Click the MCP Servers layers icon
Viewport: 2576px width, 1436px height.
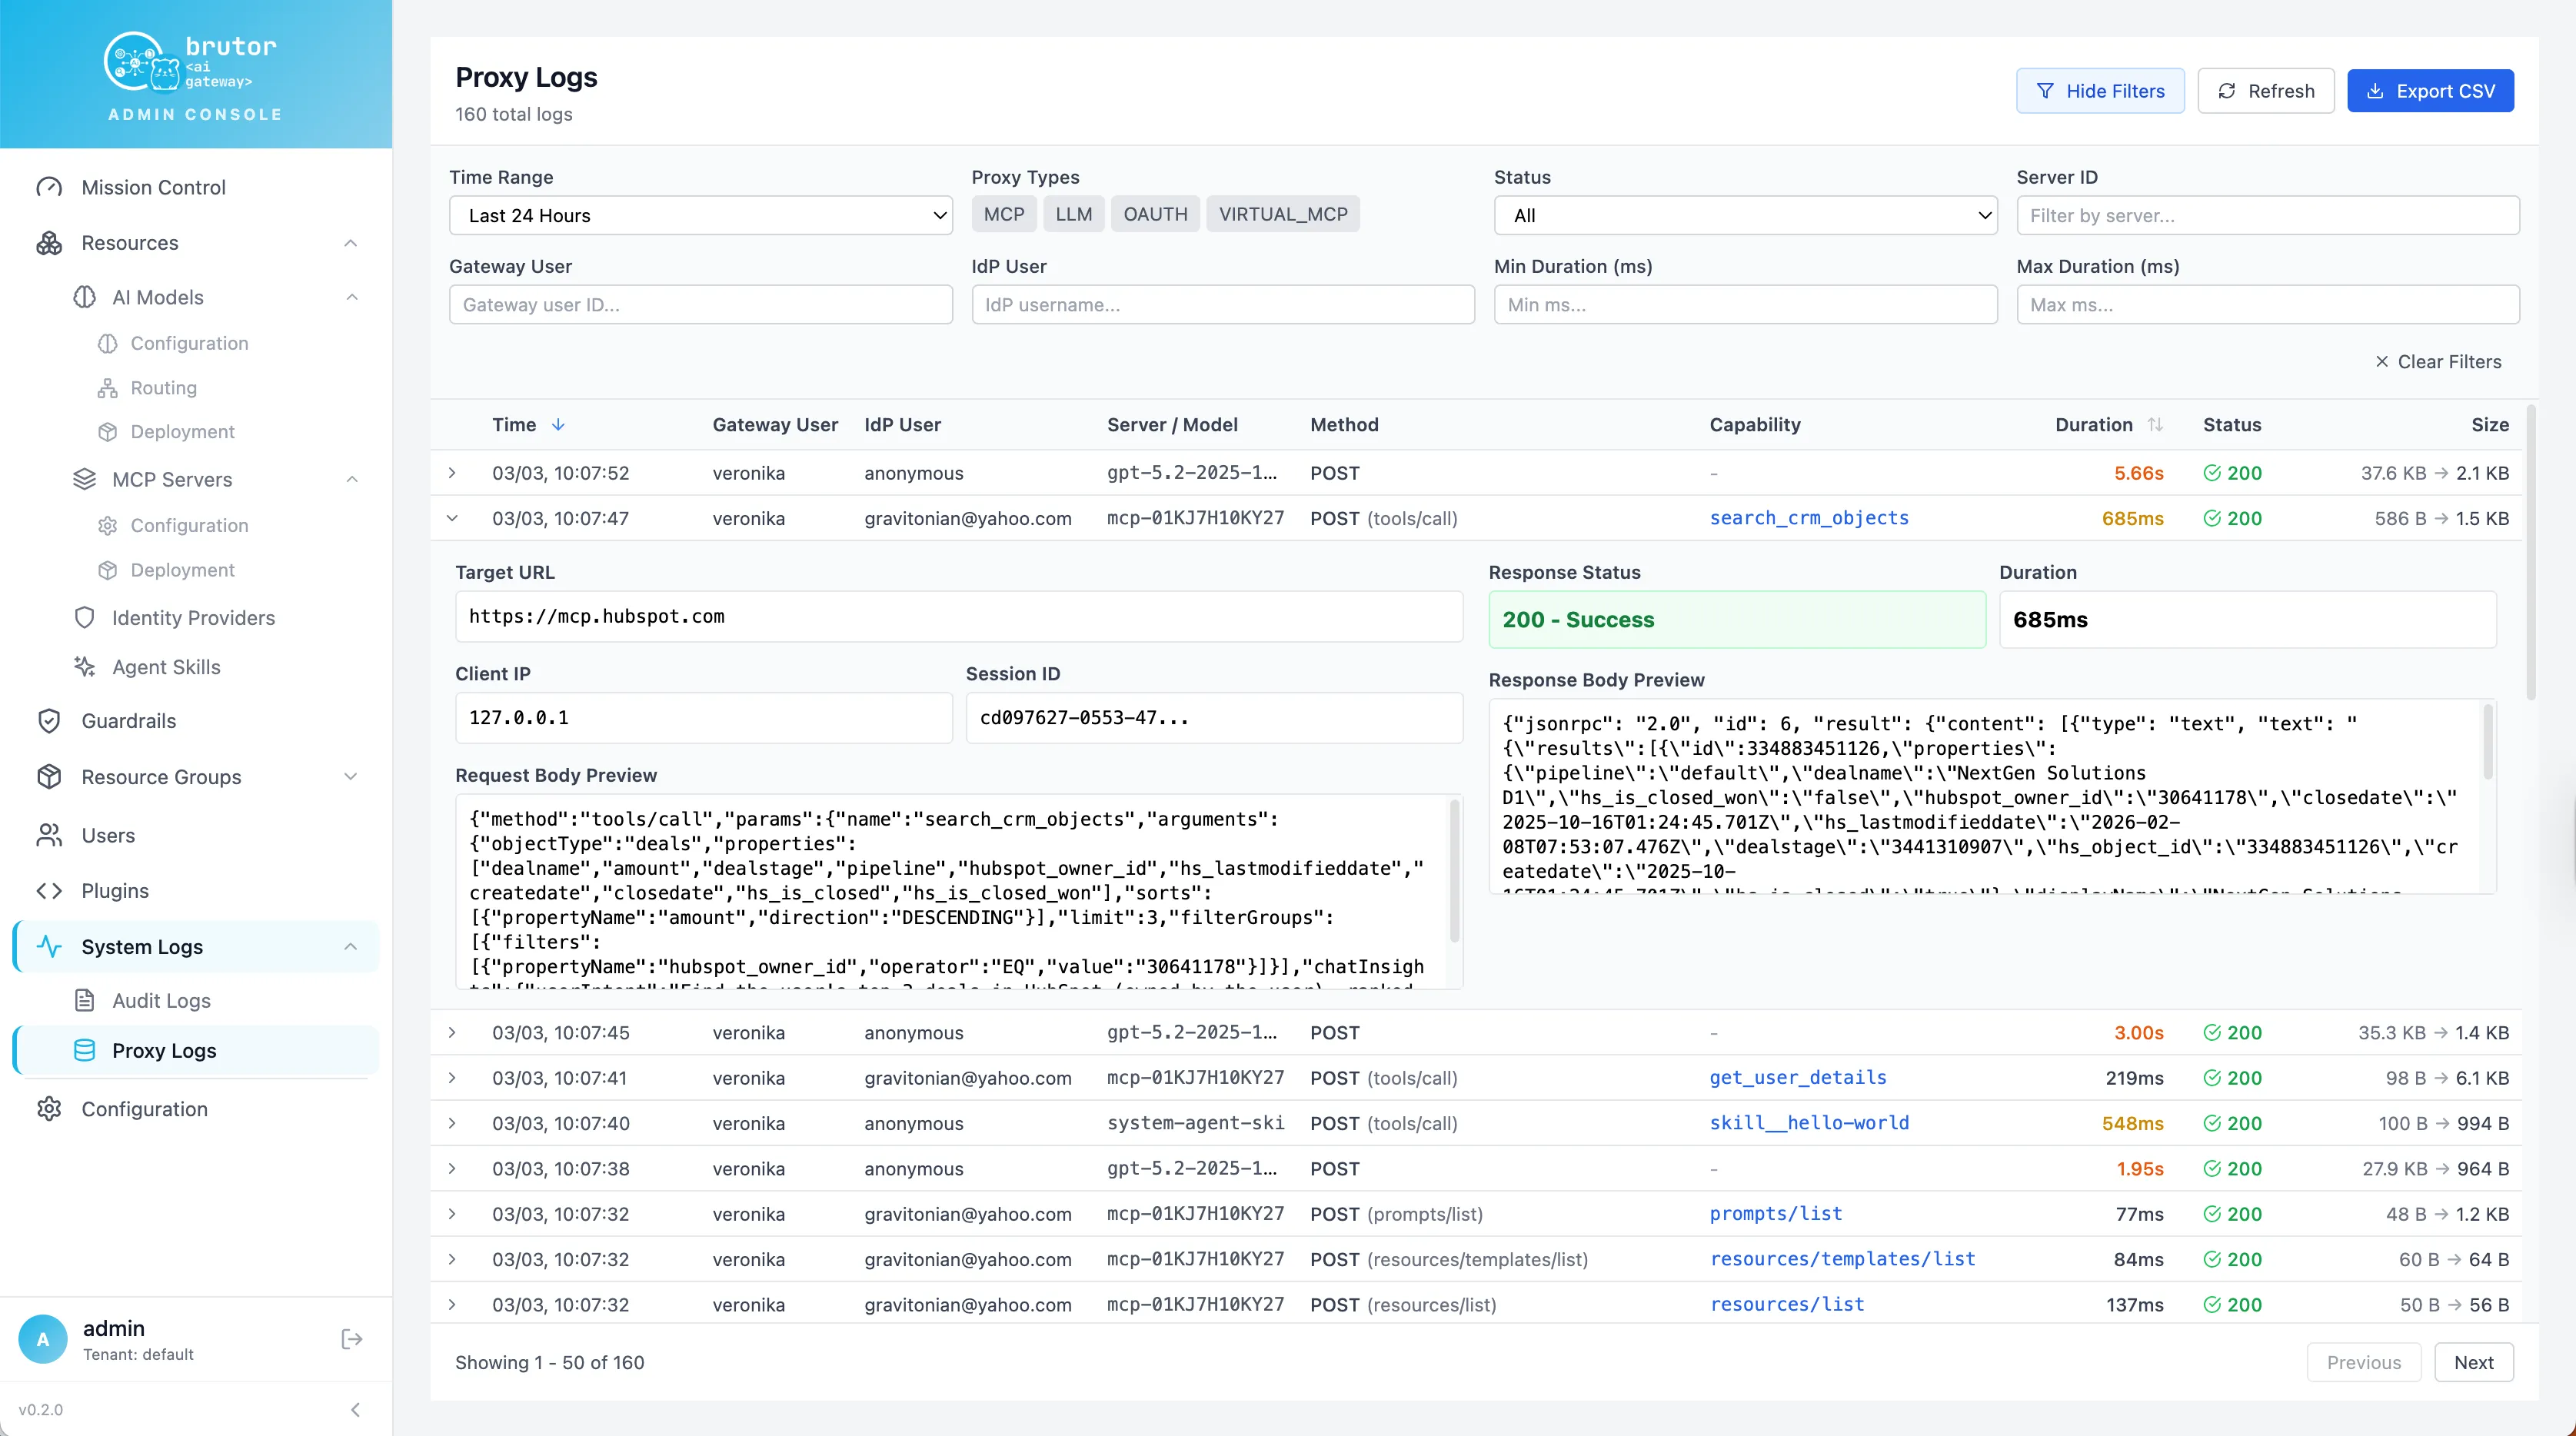pyautogui.click(x=85, y=479)
